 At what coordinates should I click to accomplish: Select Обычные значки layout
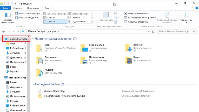(x=55, y=14)
